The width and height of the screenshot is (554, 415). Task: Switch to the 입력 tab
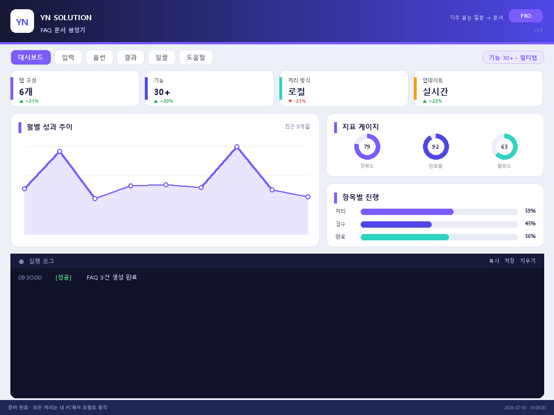click(68, 58)
